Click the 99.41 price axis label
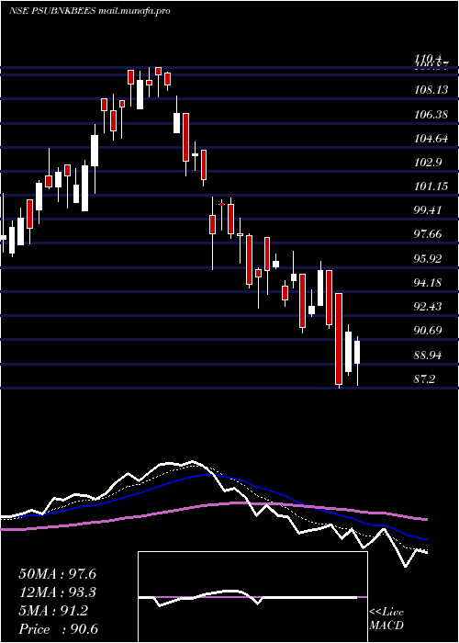The height and width of the screenshot is (643, 459). pyautogui.click(x=429, y=210)
